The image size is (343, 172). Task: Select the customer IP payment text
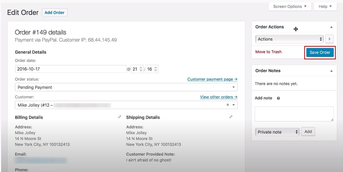click(x=66, y=40)
